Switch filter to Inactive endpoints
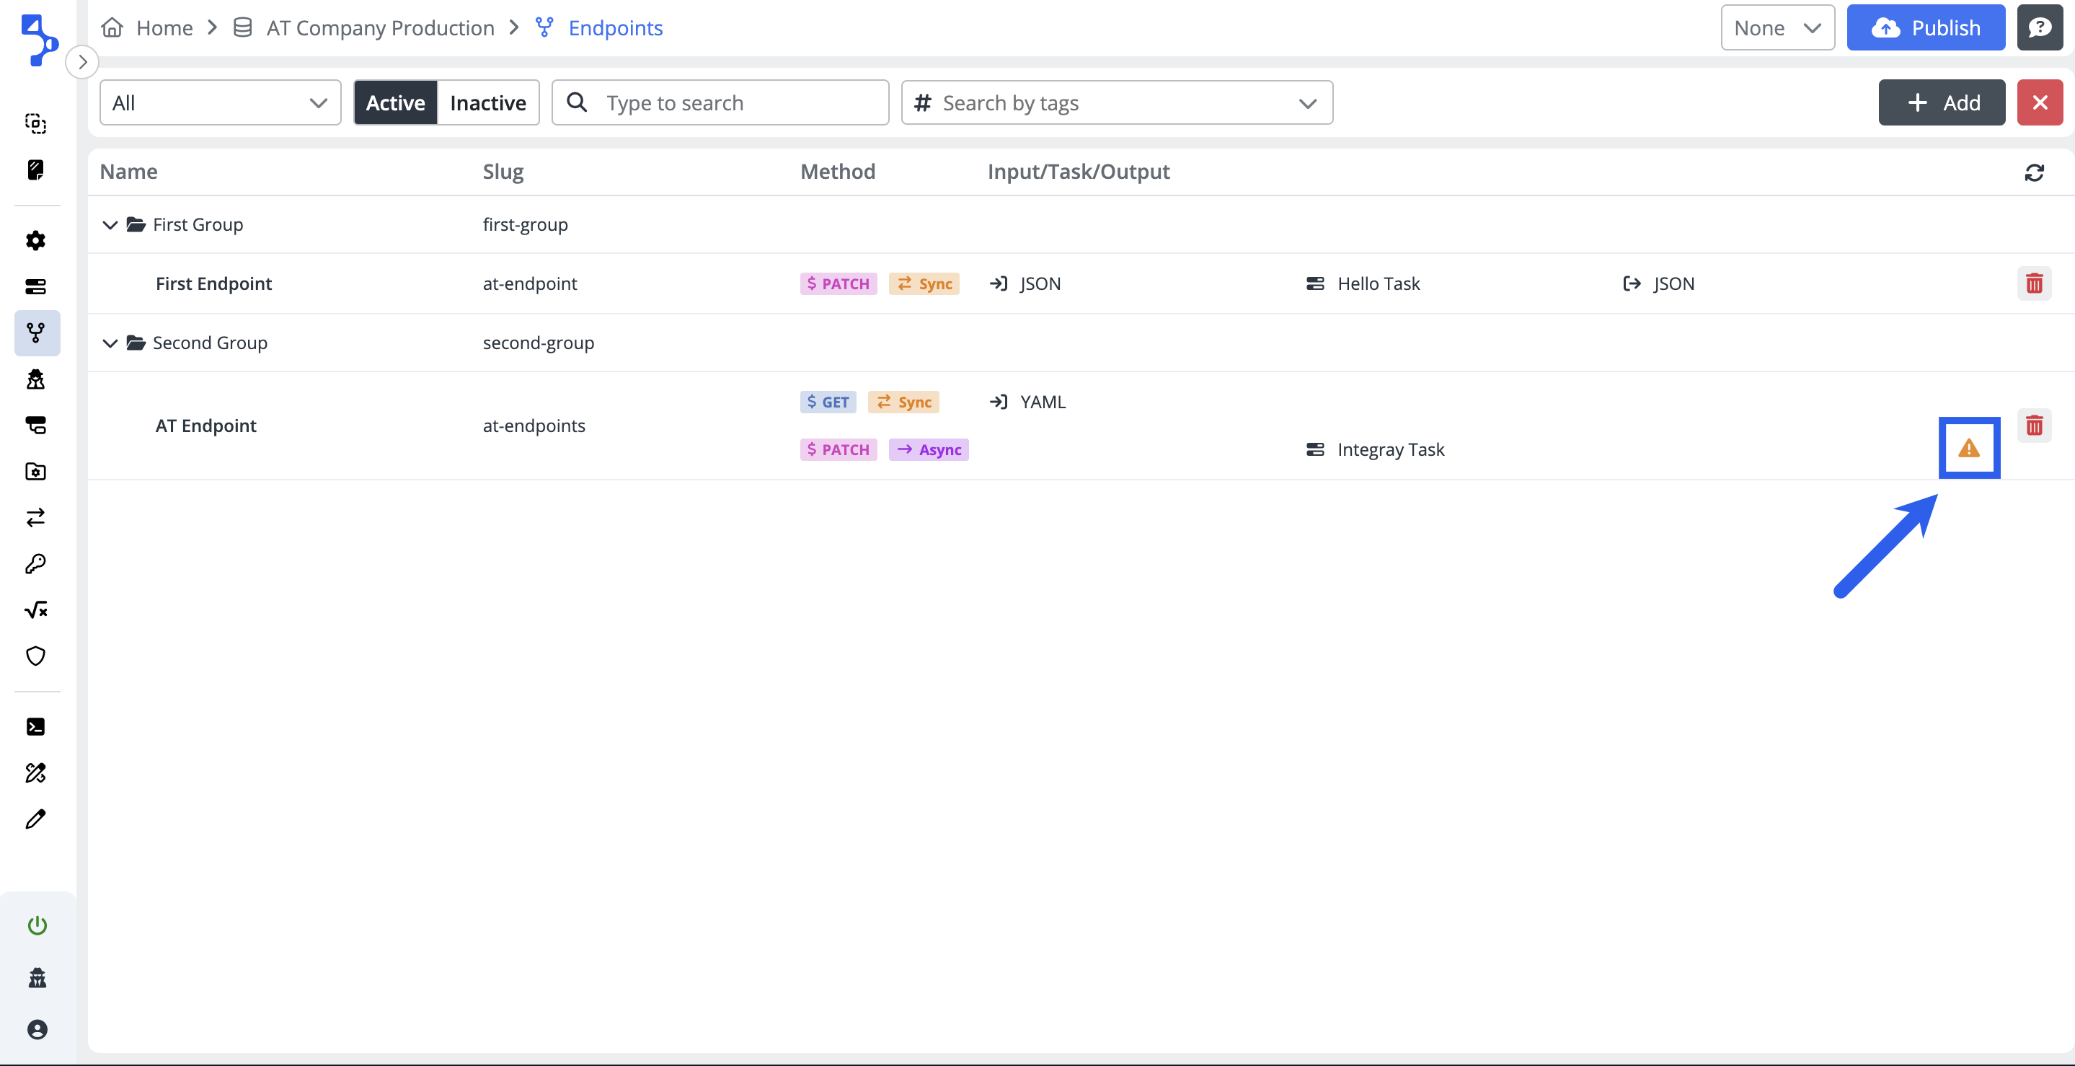The image size is (2075, 1066). 487,103
